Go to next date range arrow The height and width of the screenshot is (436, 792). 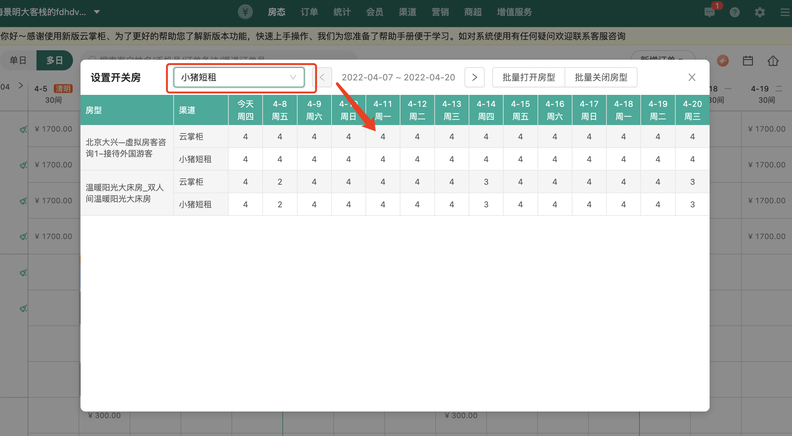(474, 77)
